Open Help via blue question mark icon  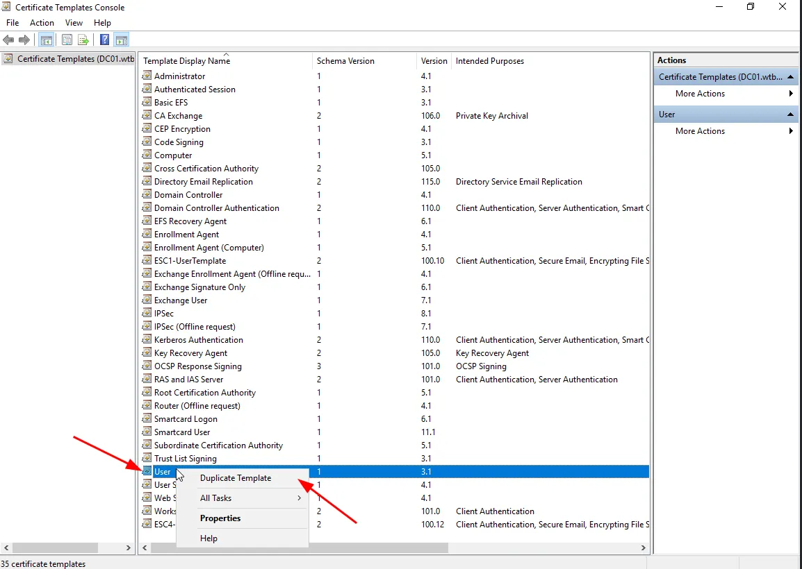coord(104,40)
